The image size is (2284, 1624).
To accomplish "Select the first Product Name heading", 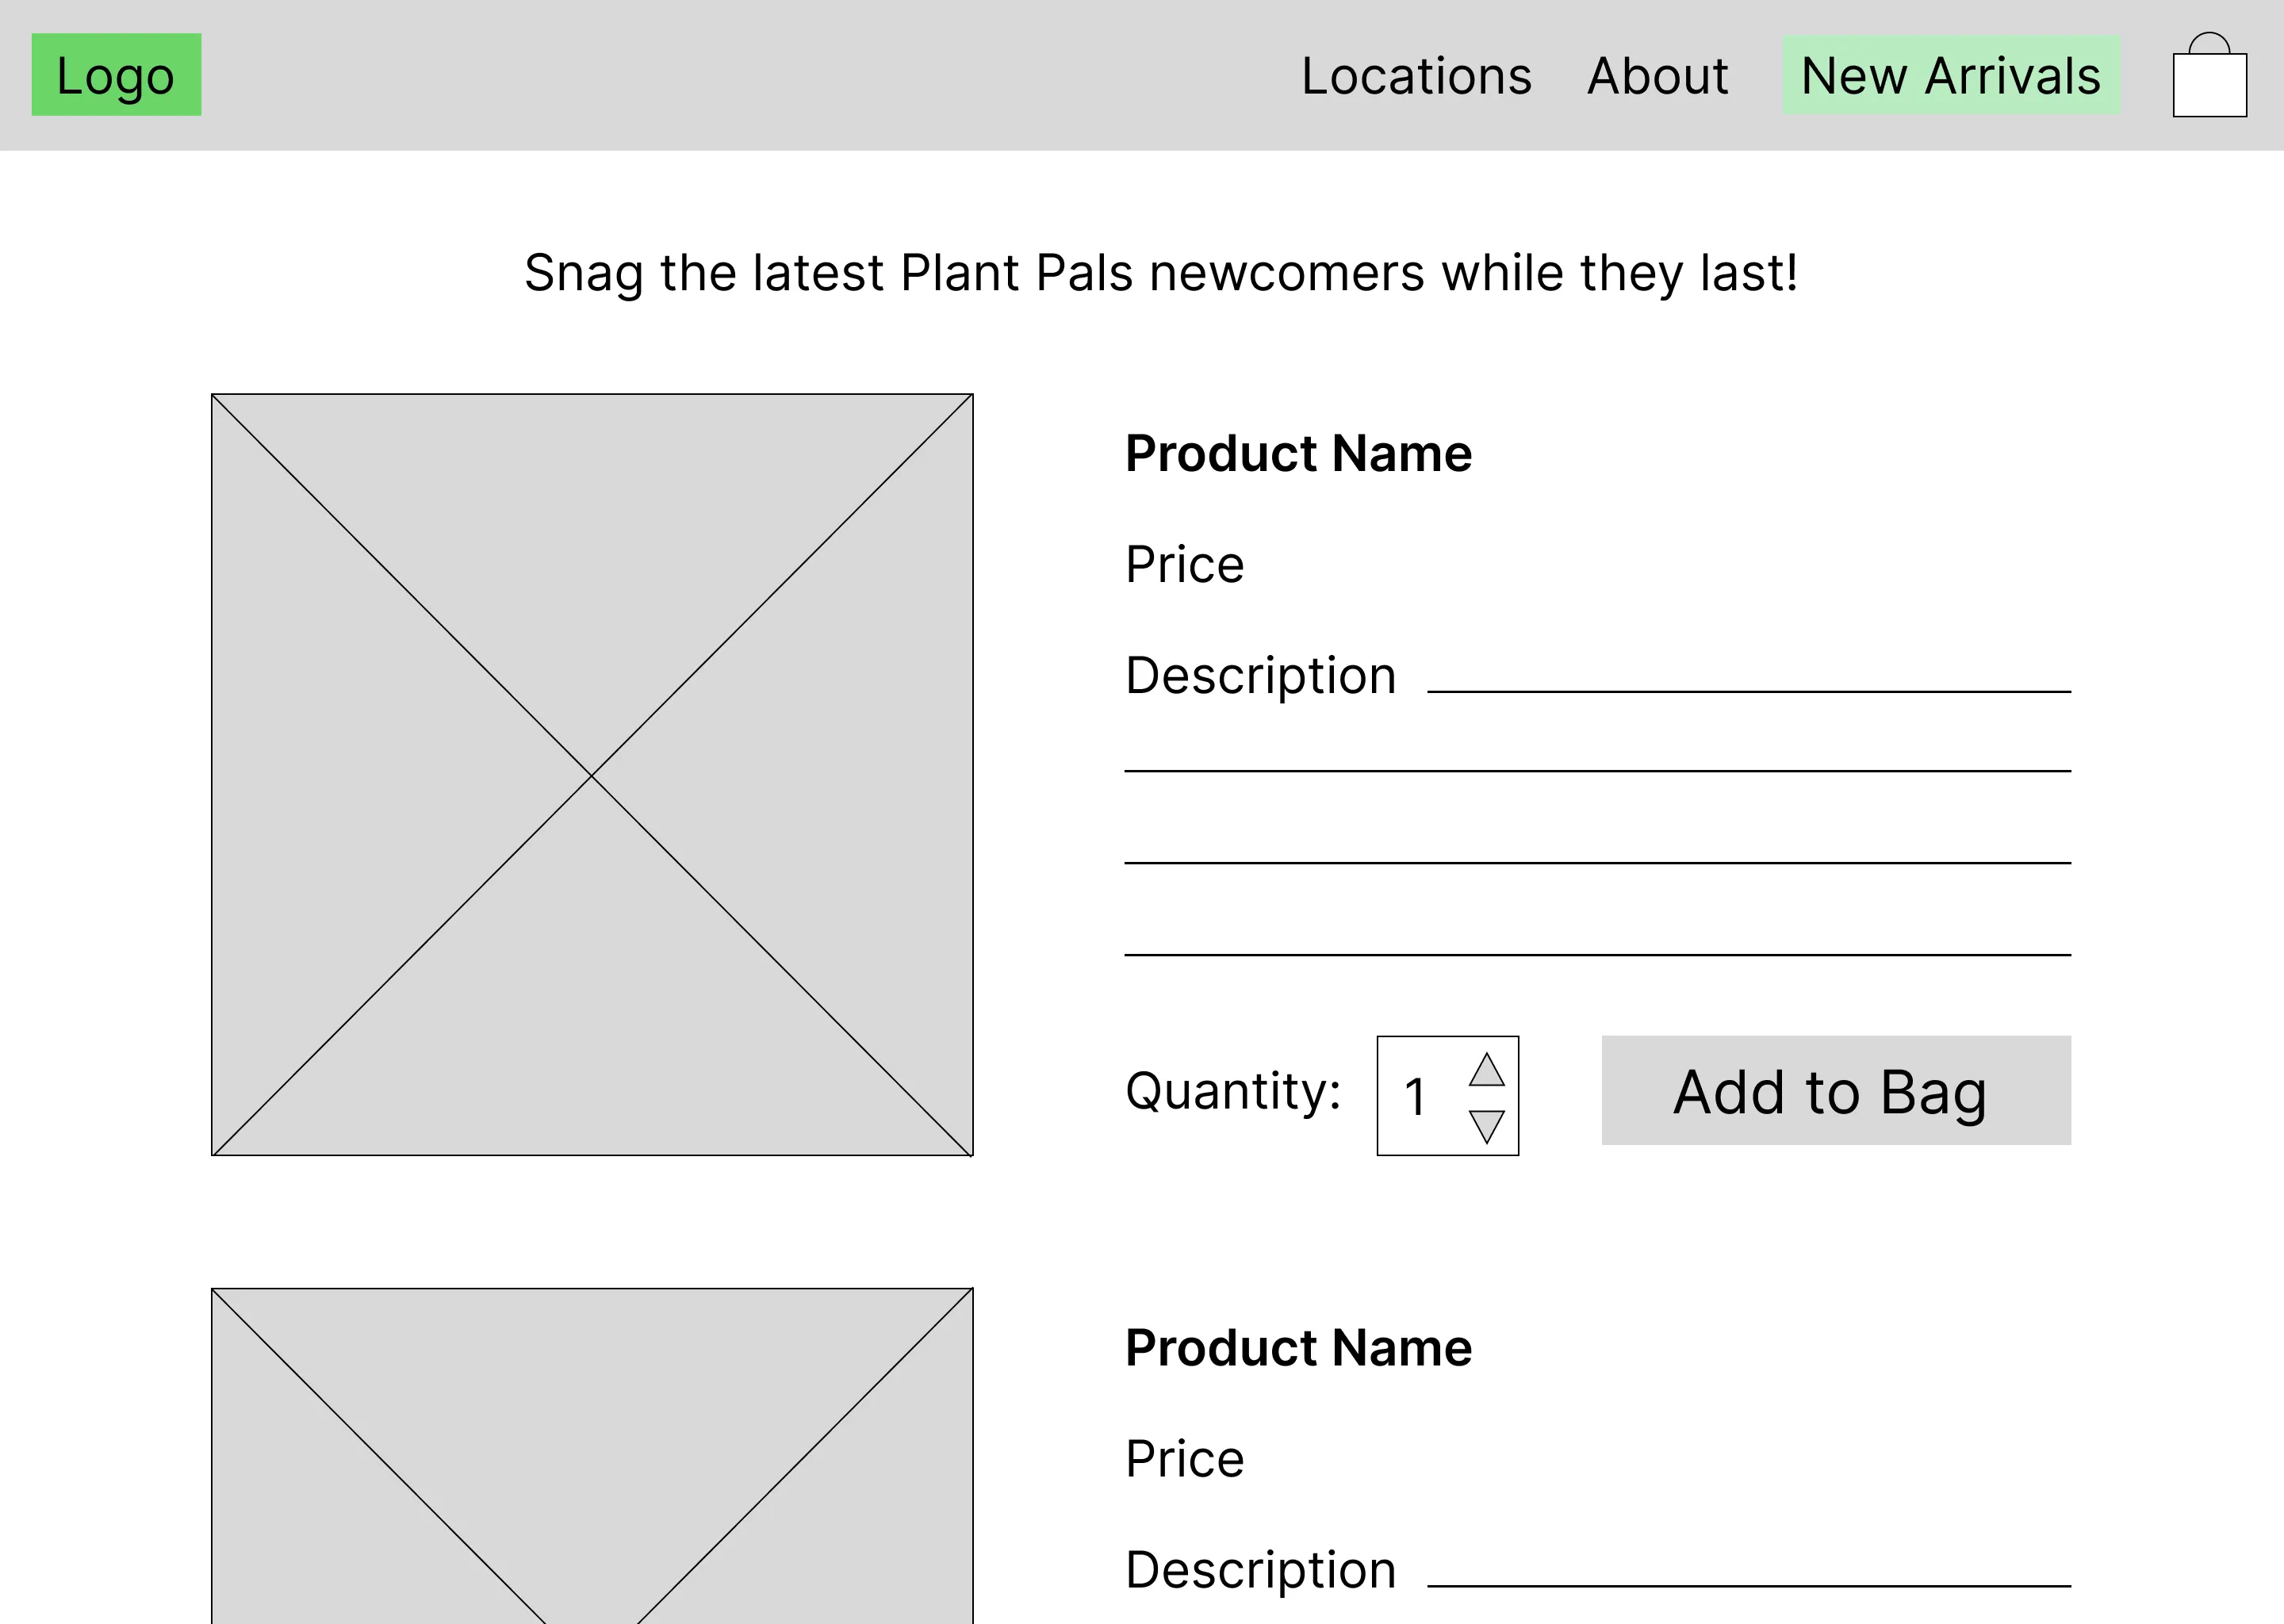I will pyautogui.click(x=1298, y=453).
